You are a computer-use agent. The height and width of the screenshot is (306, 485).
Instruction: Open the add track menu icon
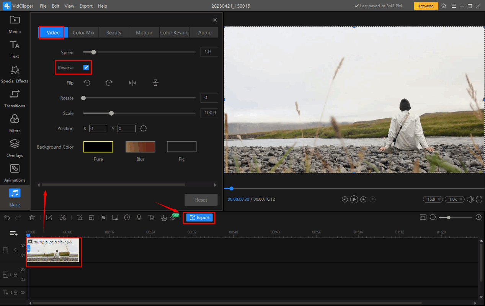14,233
